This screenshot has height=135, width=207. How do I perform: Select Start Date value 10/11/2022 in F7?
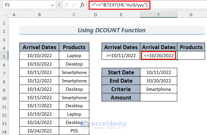click(158, 72)
